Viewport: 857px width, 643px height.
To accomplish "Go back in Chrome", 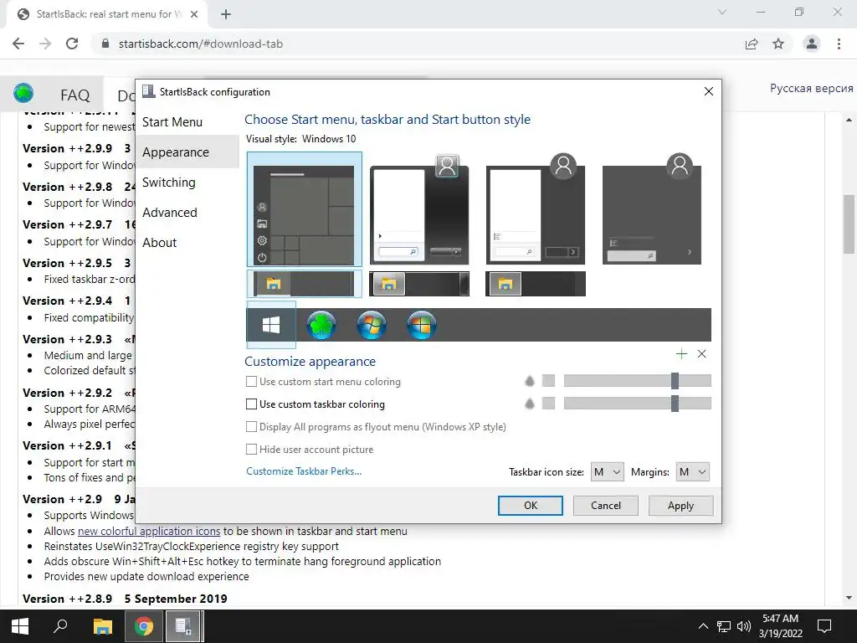I will [18, 44].
